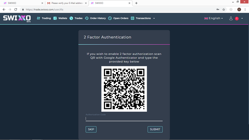Click the Transactions table icon
The width and height of the screenshot is (249, 140).
pos(132,18)
